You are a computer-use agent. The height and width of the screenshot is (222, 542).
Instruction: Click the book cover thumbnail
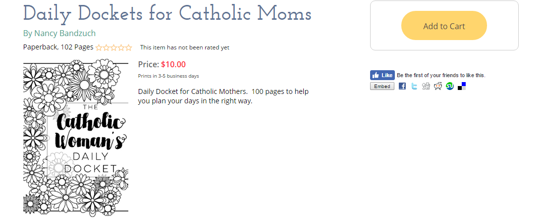tap(76, 137)
